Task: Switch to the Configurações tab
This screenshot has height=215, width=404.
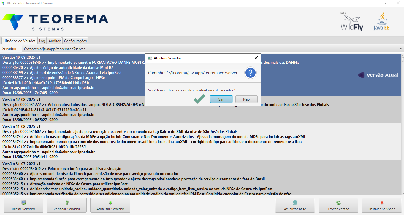Action: point(75,41)
